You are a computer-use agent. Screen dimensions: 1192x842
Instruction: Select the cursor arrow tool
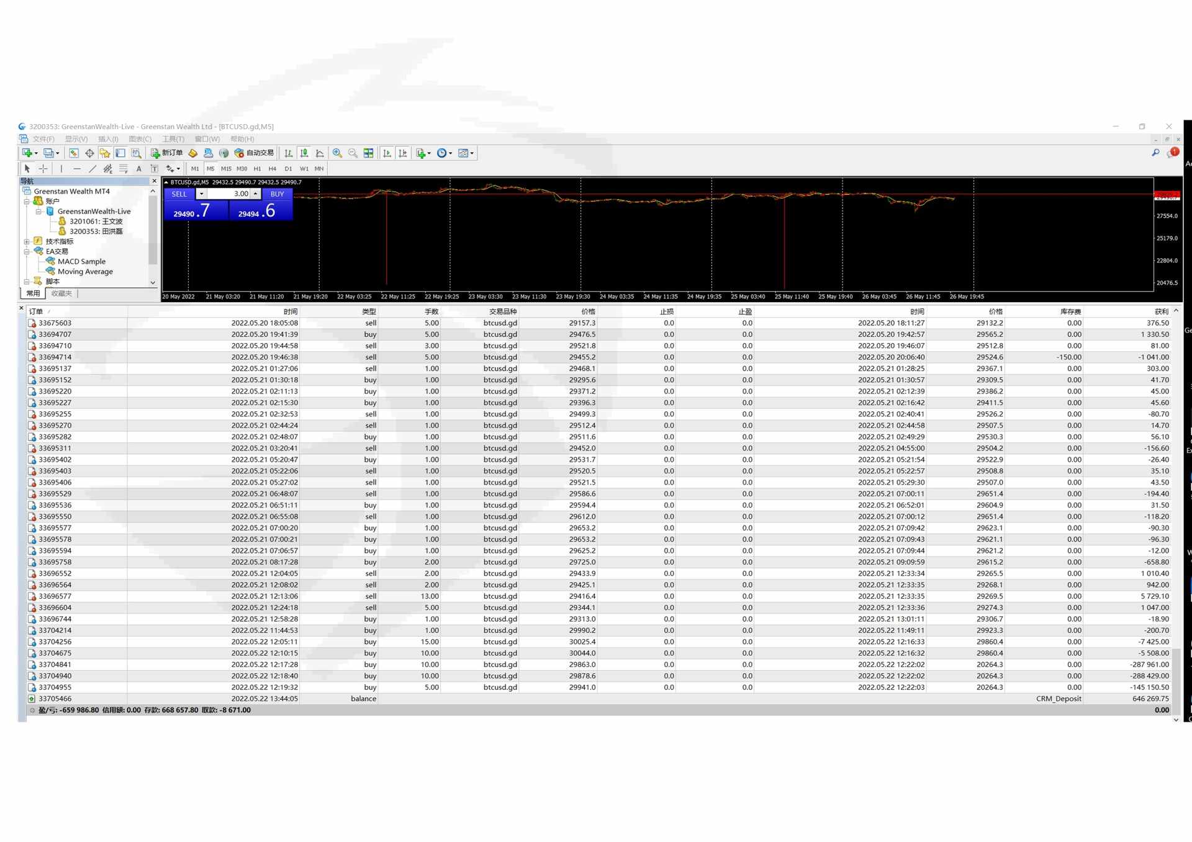[x=27, y=169]
